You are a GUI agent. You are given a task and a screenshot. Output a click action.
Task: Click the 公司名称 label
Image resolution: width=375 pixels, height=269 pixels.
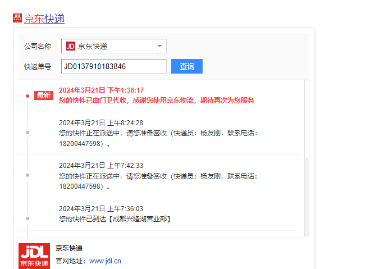38,46
